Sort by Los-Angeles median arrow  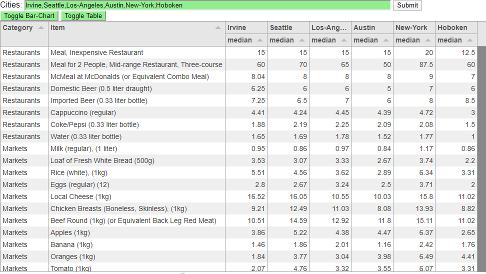tap(343, 40)
